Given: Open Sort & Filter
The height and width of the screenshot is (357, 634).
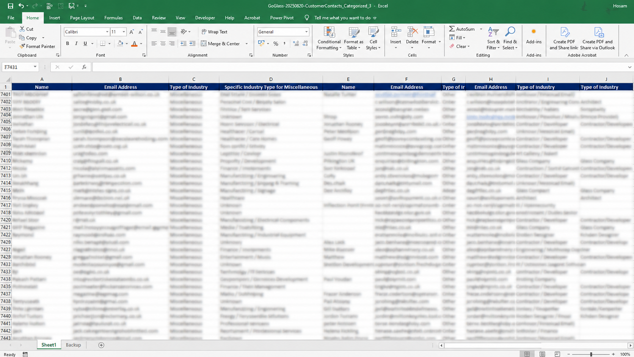Looking at the screenshot, I should 493,38.
